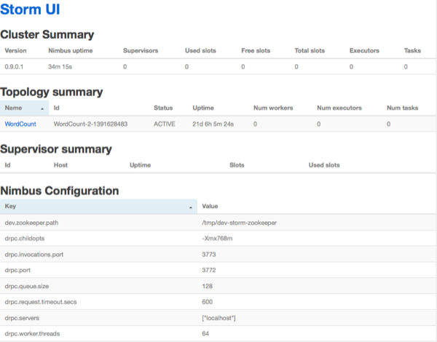The height and width of the screenshot is (342, 437).
Task: Click the Supervisor summary Id header
Action: (8, 165)
